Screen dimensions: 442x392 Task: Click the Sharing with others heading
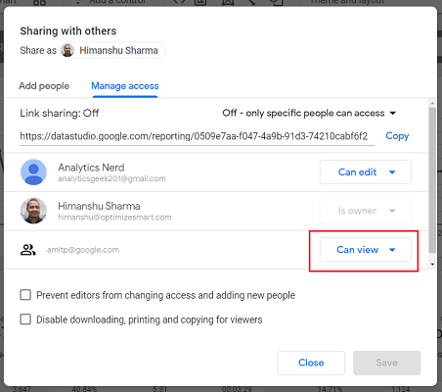[x=68, y=31]
